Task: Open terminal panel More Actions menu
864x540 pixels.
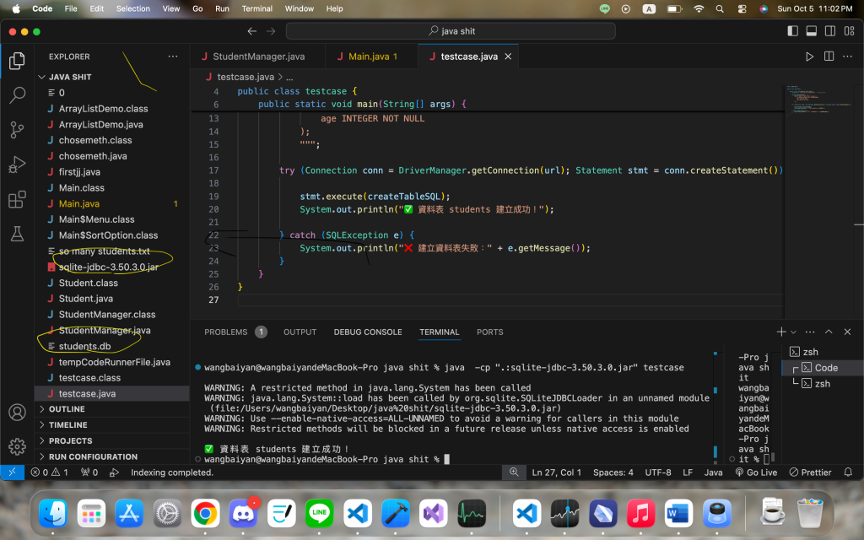Action: pyautogui.click(x=809, y=332)
